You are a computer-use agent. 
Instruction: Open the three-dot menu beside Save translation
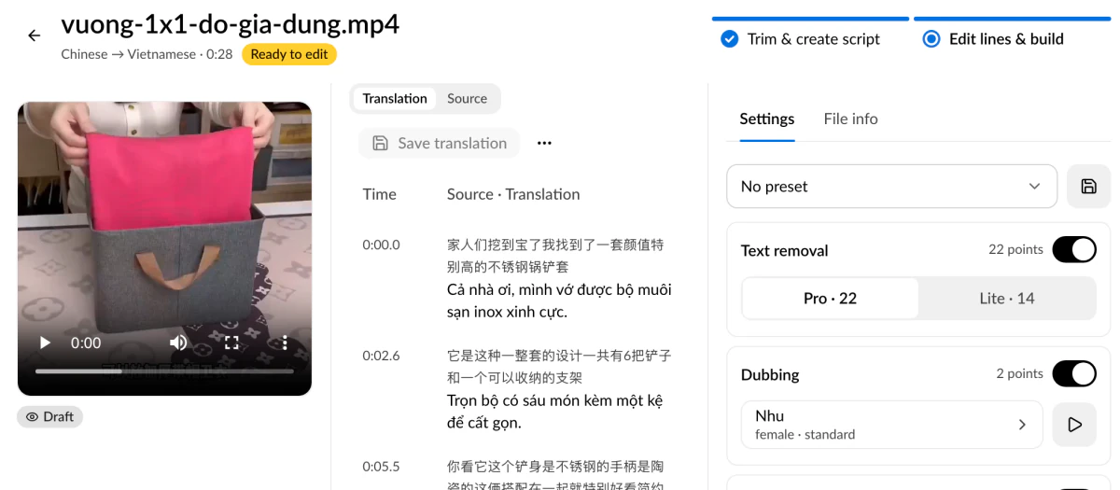pos(544,143)
